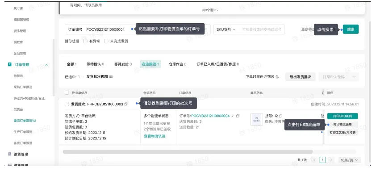Open 退货管理 section in the sidebar

pos(21,154)
